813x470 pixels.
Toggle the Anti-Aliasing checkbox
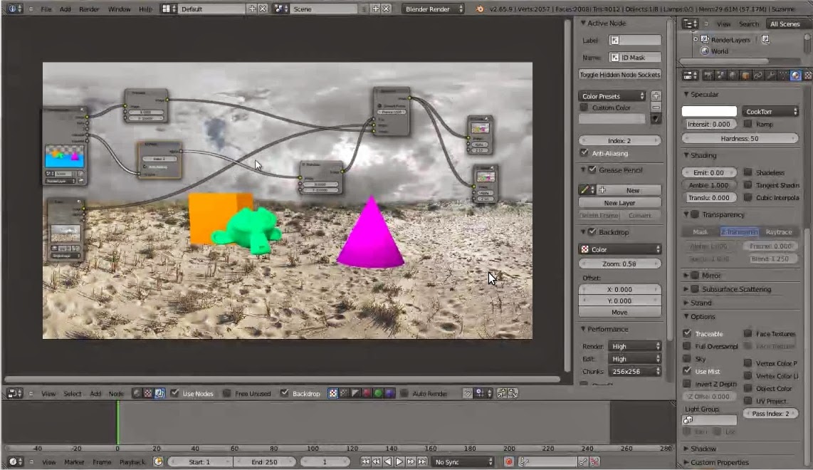point(584,152)
